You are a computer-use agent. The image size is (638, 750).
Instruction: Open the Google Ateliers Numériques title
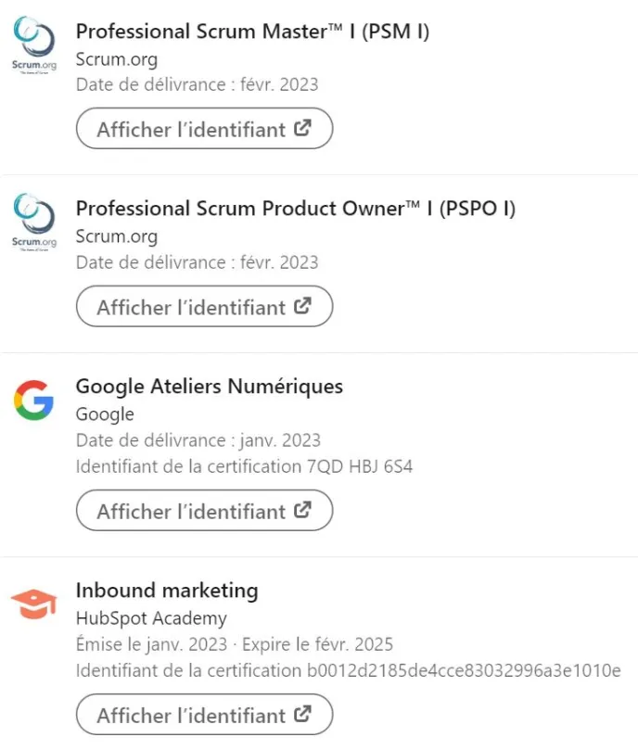tap(210, 387)
